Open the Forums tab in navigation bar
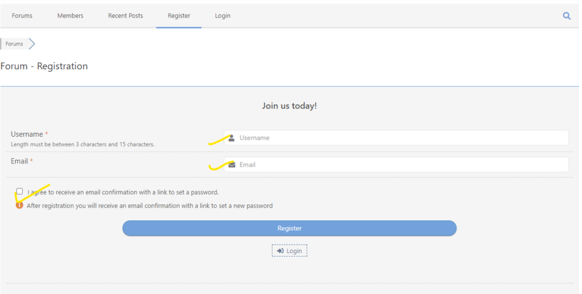582x294 pixels. tap(22, 16)
